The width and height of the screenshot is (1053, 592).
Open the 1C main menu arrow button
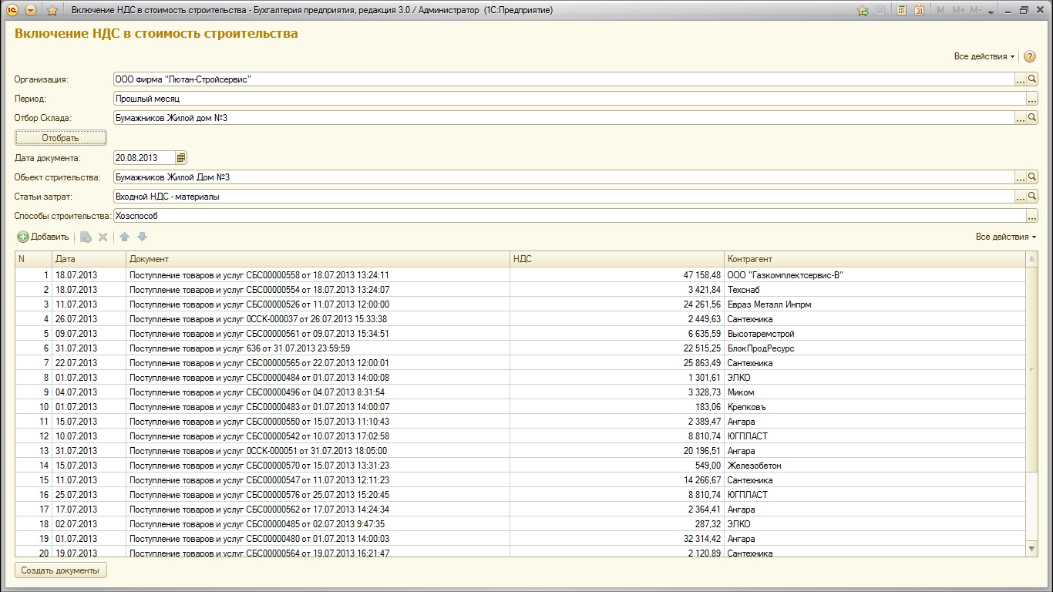point(30,10)
